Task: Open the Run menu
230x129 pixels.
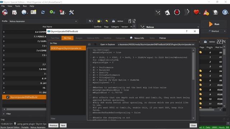Action: click(25, 6)
